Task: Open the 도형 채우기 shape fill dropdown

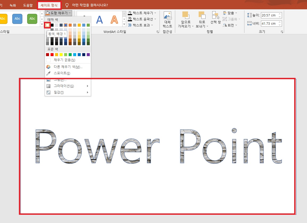Action: [58, 13]
